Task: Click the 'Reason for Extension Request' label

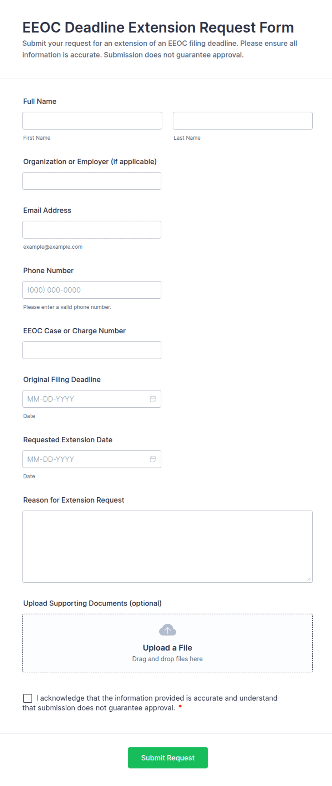Action: tap(74, 500)
